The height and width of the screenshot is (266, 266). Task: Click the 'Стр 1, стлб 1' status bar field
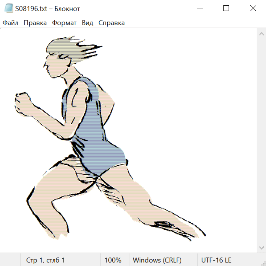click(46, 260)
